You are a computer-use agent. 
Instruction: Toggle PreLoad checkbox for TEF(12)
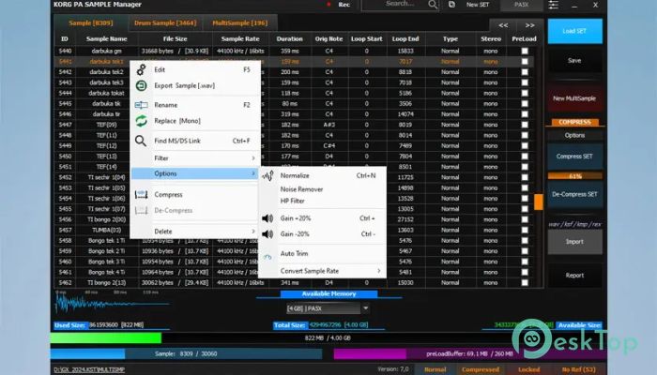click(524, 145)
